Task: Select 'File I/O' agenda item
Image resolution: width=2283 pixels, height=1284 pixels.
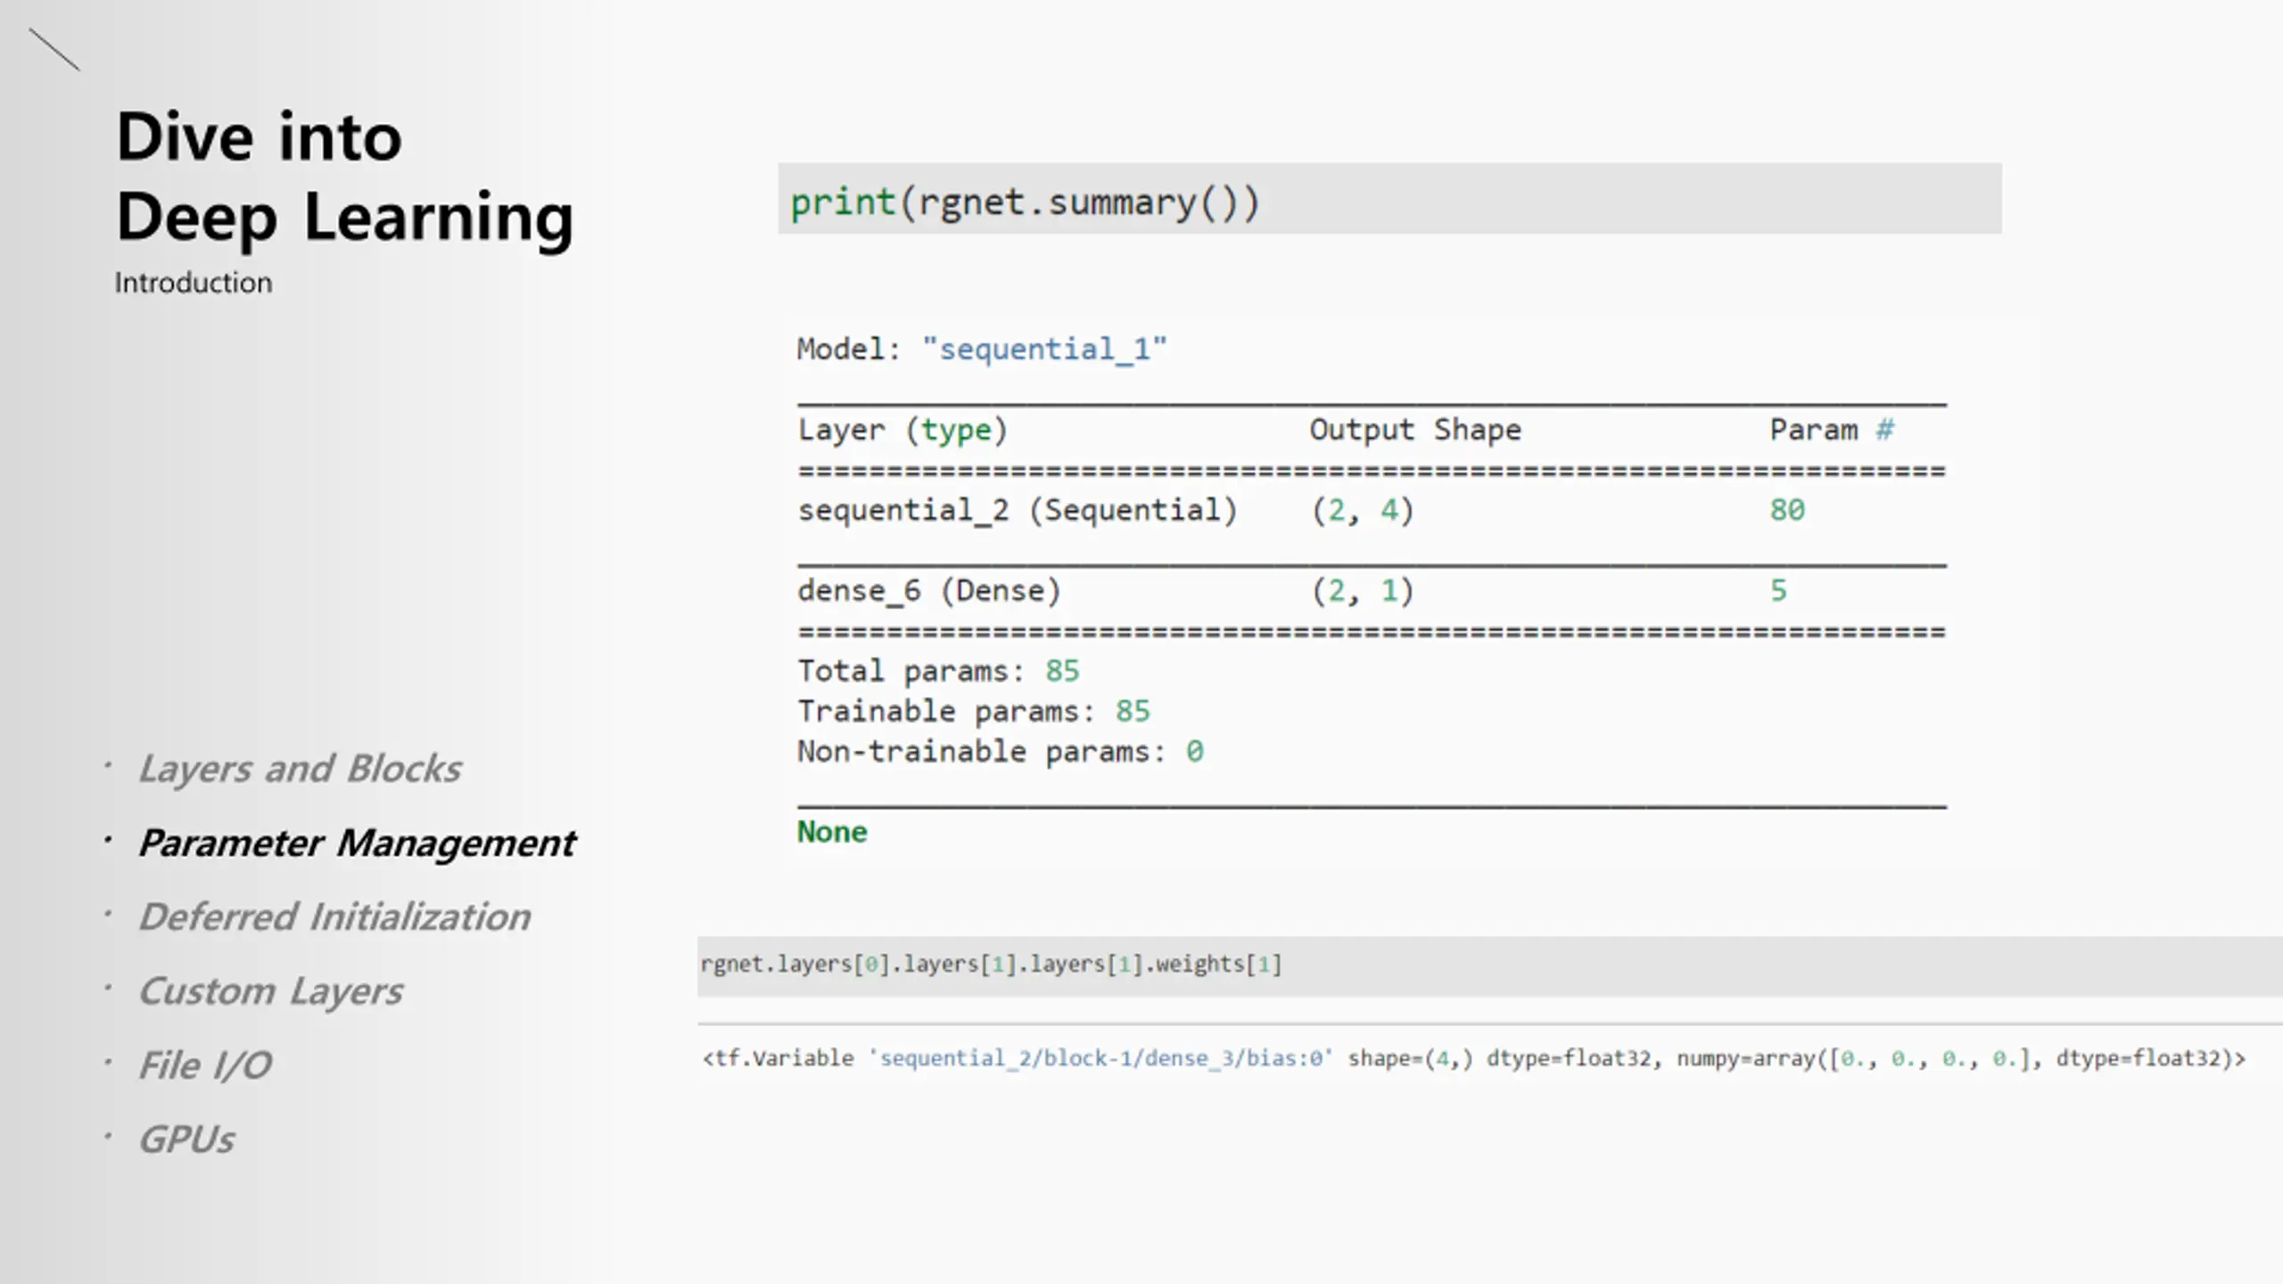Action: 205,1066
